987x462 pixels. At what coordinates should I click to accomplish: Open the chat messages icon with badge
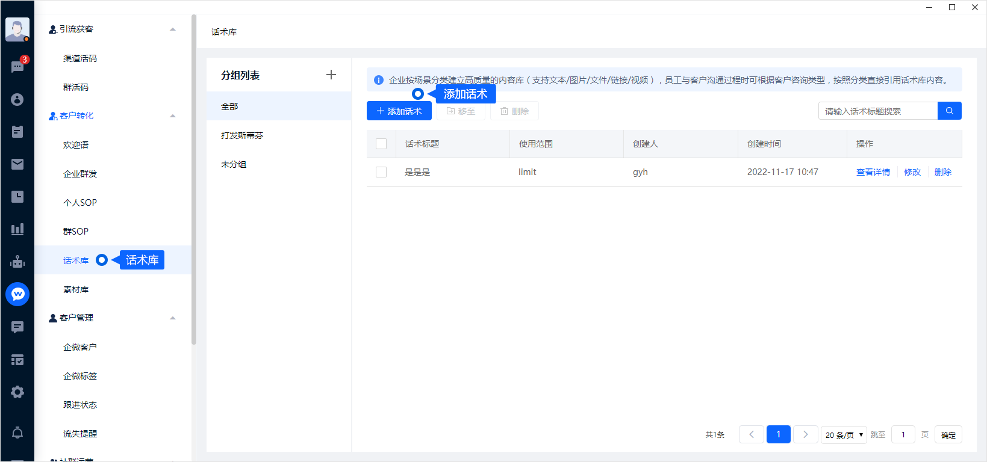tap(17, 66)
